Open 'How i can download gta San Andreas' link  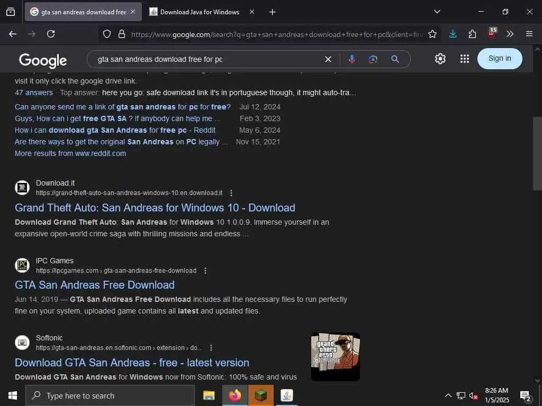(115, 131)
